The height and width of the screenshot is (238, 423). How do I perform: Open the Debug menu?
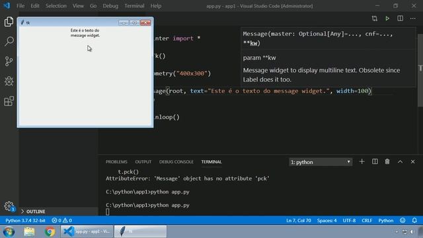pos(110,6)
